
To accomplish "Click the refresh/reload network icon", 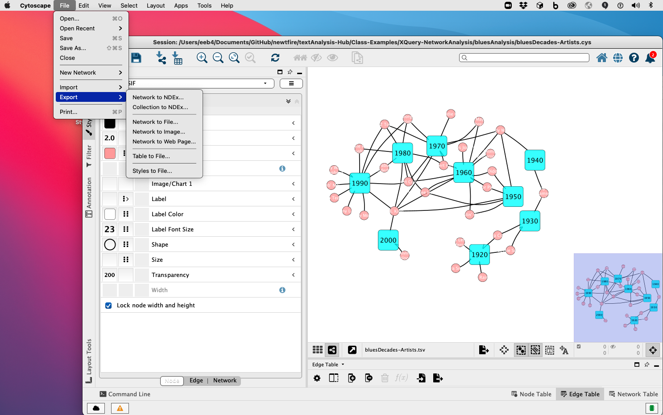I will (275, 58).
